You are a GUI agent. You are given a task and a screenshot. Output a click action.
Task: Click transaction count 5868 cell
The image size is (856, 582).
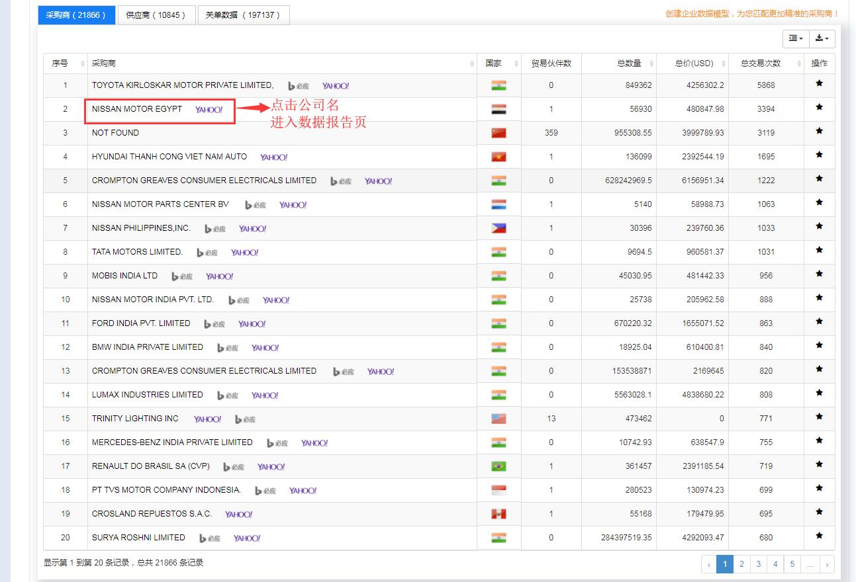pyautogui.click(x=766, y=85)
